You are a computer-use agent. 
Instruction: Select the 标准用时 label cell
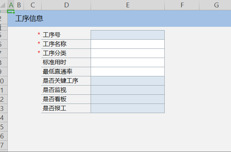(x=55, y=62)
